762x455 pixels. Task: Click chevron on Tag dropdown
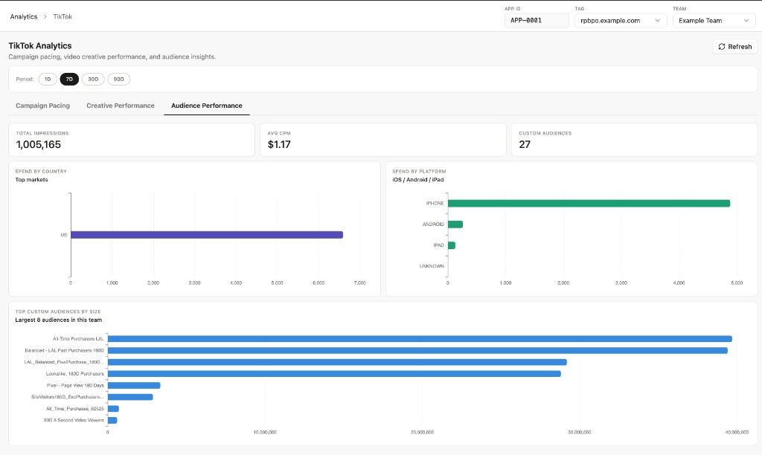(658, 20)
